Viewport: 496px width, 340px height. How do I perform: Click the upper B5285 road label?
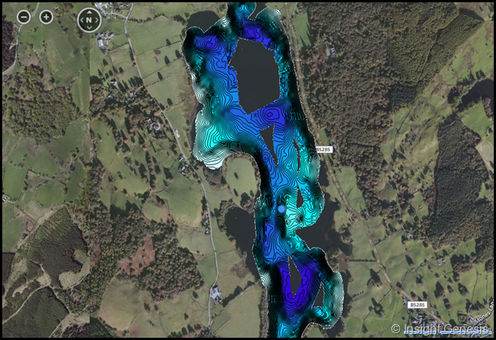click(324, 150)
